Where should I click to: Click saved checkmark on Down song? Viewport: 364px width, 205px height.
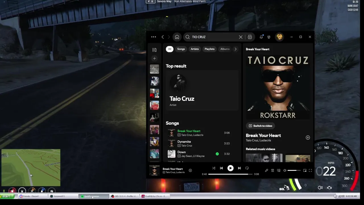tap(217, 154)
